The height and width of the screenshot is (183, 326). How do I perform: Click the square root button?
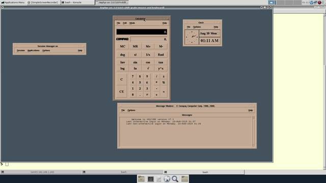tap(148, 68)
